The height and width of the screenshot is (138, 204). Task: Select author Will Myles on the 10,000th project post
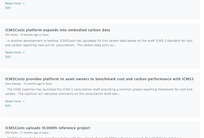(11, 133)
